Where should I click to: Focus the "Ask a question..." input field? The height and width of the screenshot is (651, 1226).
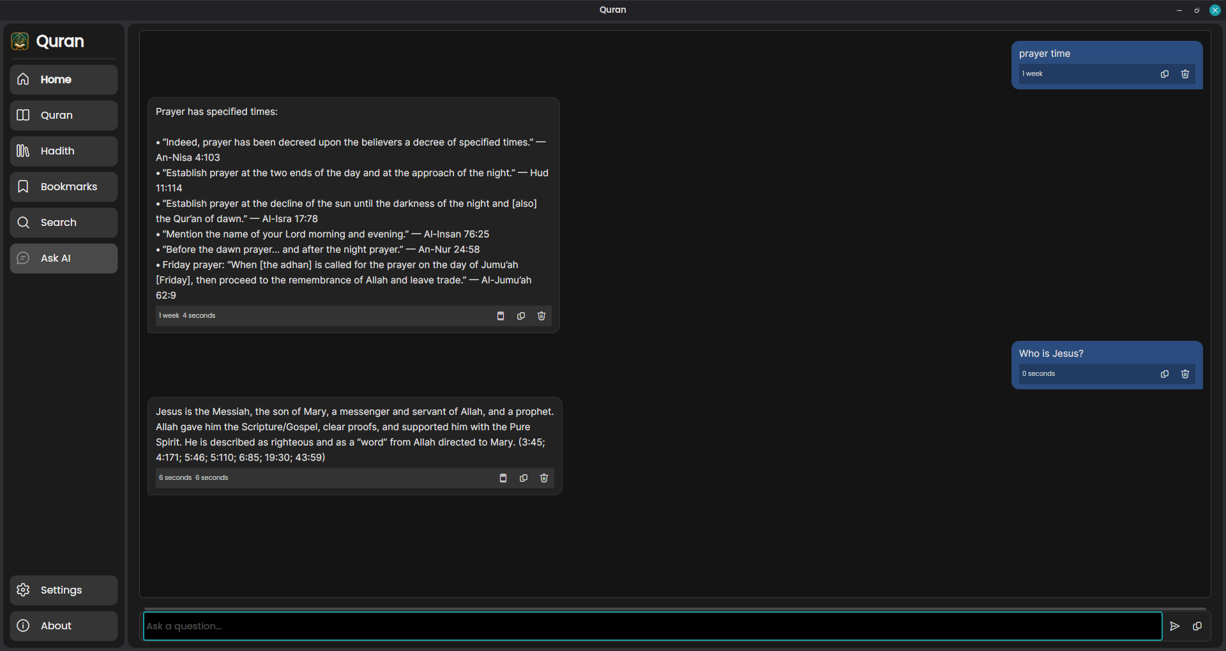(x=653, y=626)
